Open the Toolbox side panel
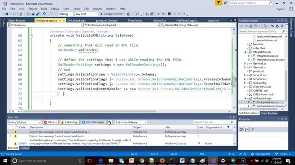 [3, 23]
